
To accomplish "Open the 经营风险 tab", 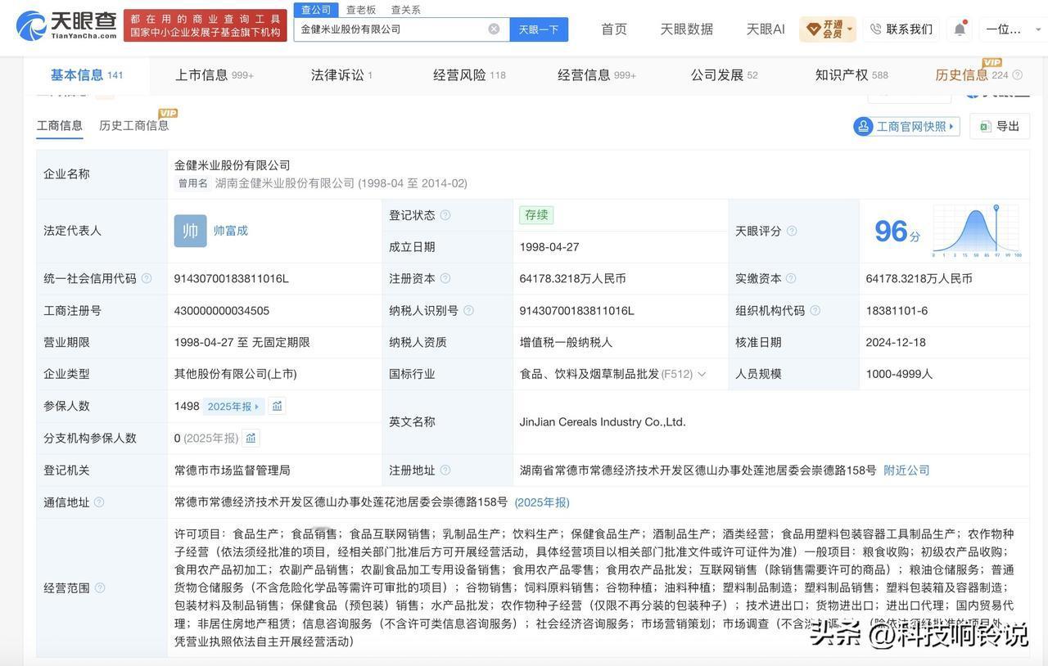I will pyautogui.click(x=469, y=75).
